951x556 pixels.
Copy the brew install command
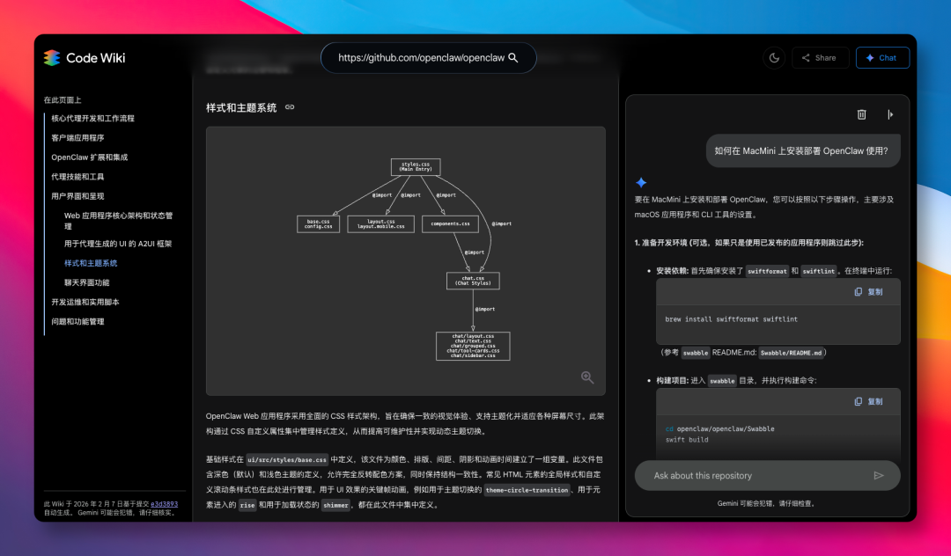(868, 292)
